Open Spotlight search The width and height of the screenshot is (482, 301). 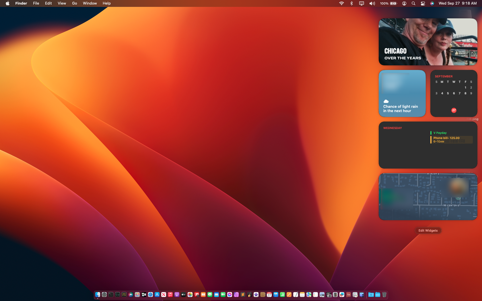pos(413,3)
